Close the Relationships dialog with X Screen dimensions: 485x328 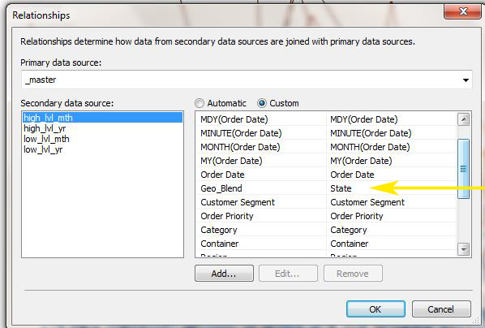[x=462, y=11]
